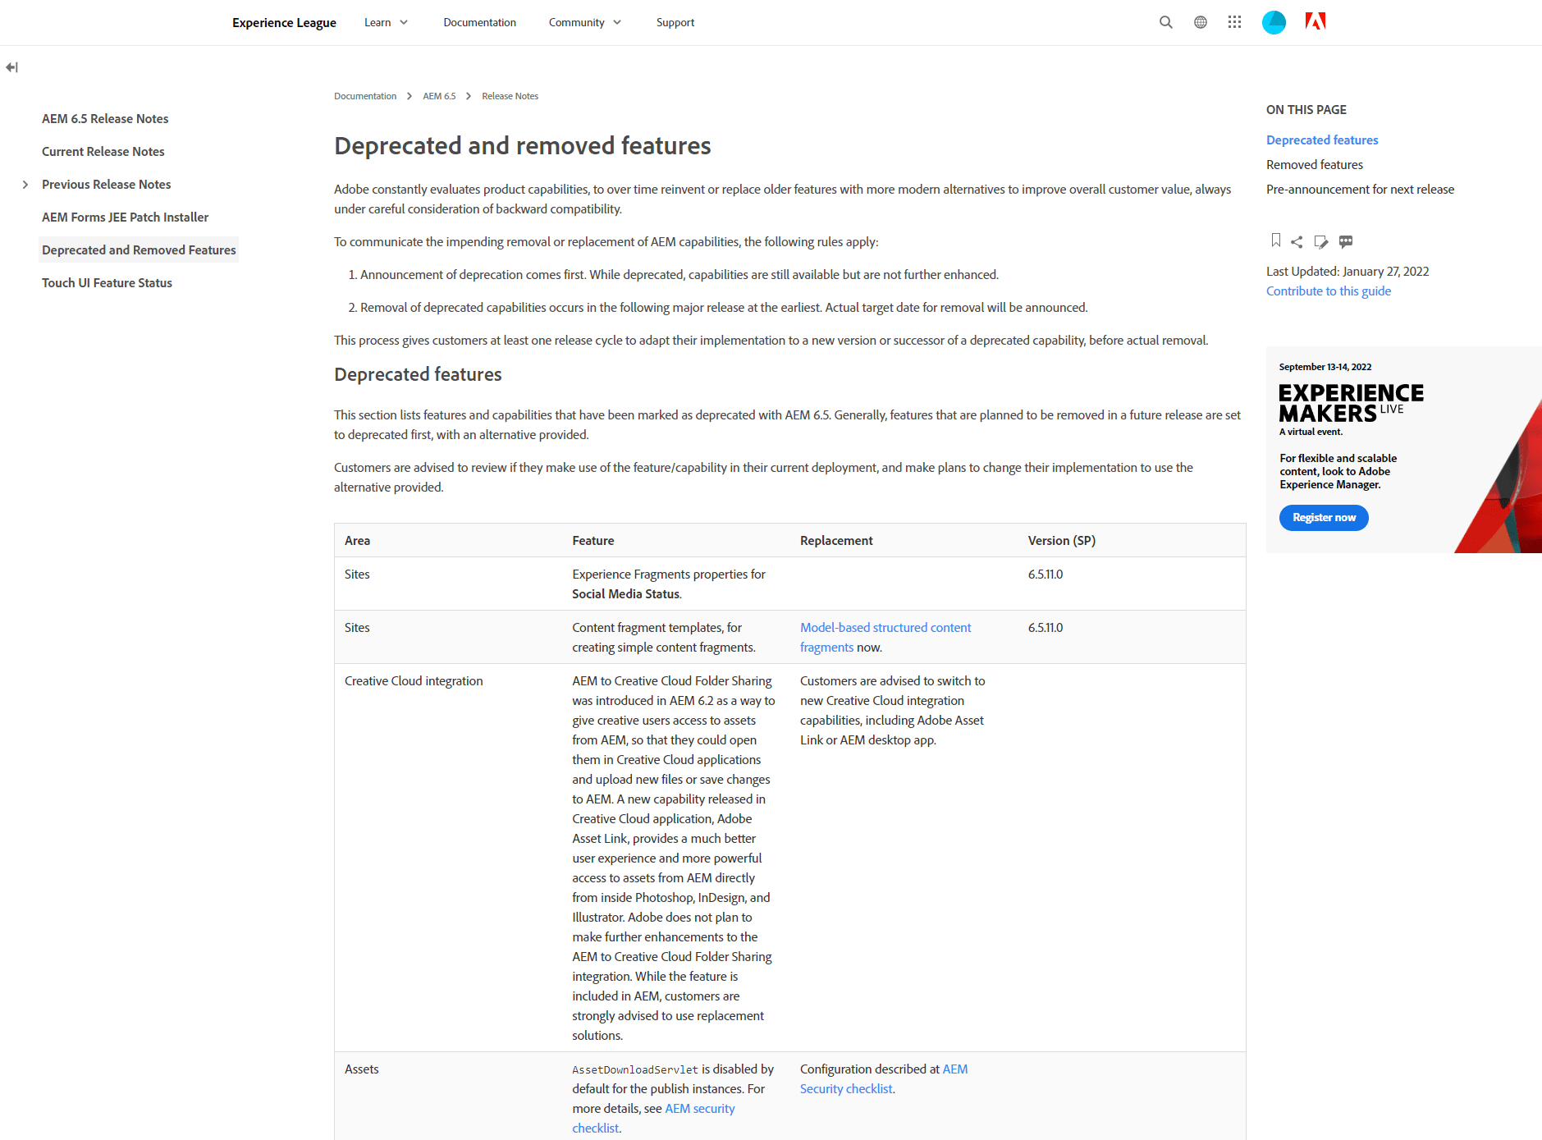The height and width of the screenshot is (1140, 1542).
Task: Select Deprecated and Removed Features in sidebar
Action: [x=139, y=250]
